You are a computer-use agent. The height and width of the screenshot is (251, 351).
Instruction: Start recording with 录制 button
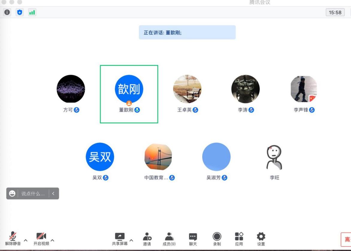coord(217,239)
